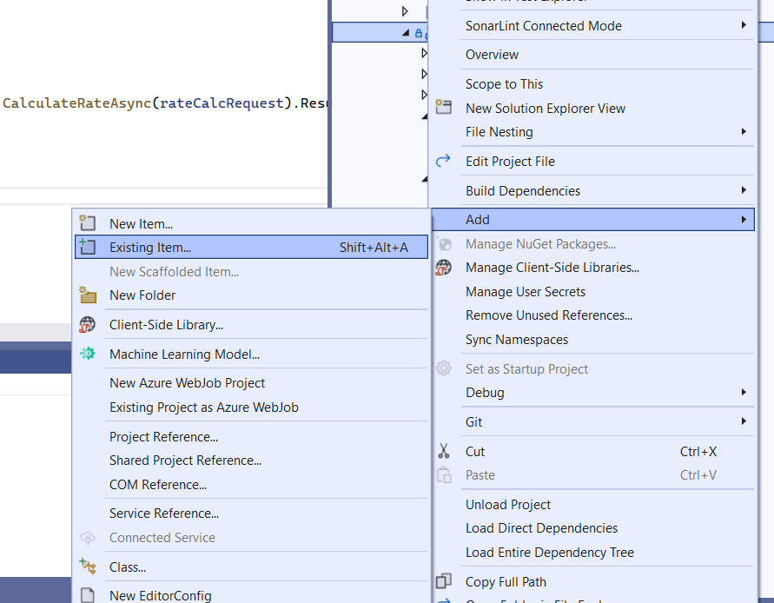Choose Existing Project as Azure WebJob

point(251,407)
